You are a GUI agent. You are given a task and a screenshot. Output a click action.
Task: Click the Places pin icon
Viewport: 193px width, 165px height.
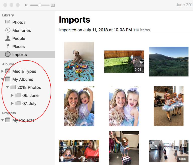pyautogui.click(x=8, y=46)
